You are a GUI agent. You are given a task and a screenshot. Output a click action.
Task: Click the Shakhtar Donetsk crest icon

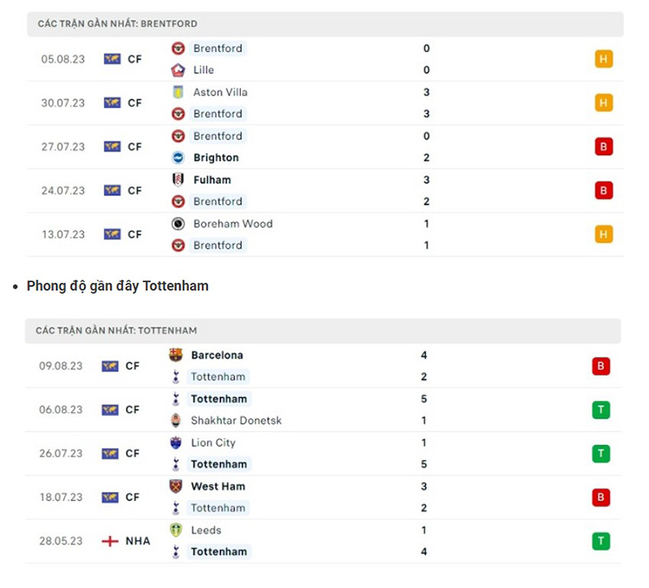tap(174, 421)
